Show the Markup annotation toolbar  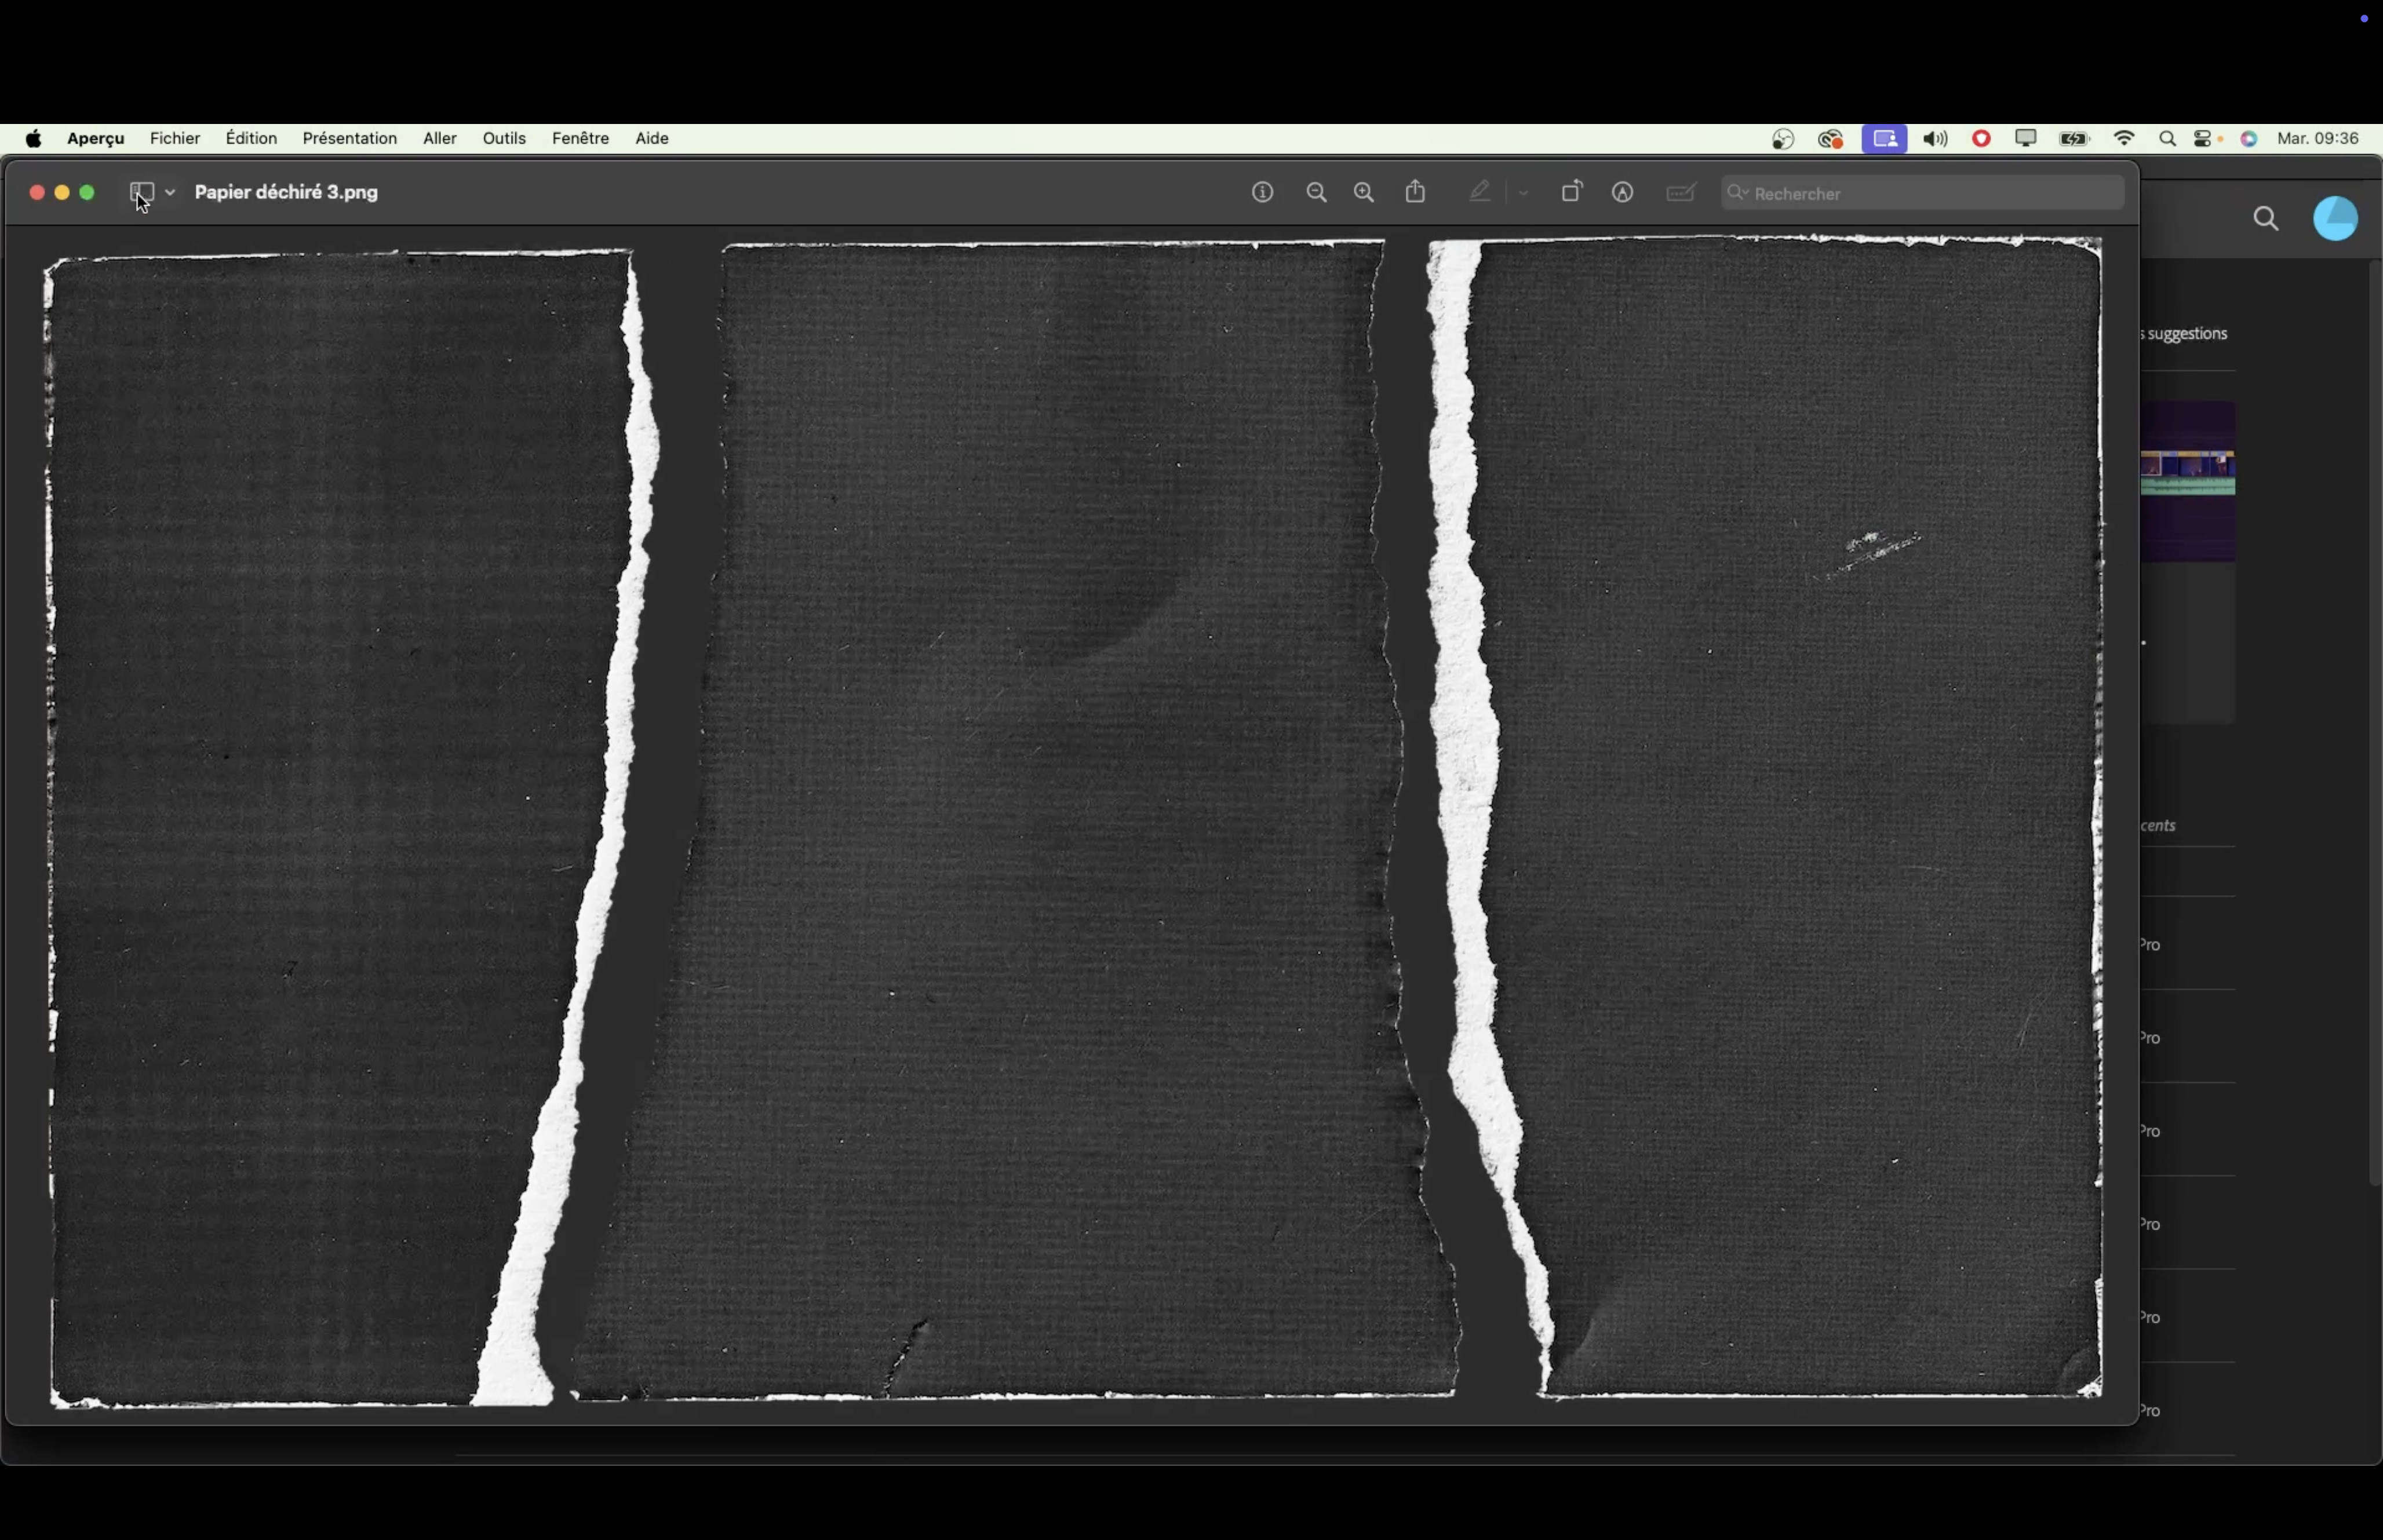coord(1623,192)
